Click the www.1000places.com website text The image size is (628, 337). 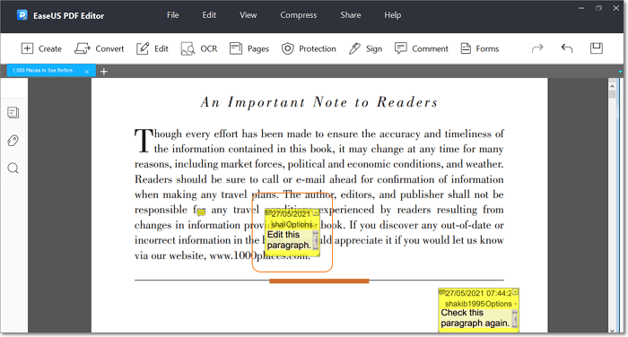pos(260,255)
